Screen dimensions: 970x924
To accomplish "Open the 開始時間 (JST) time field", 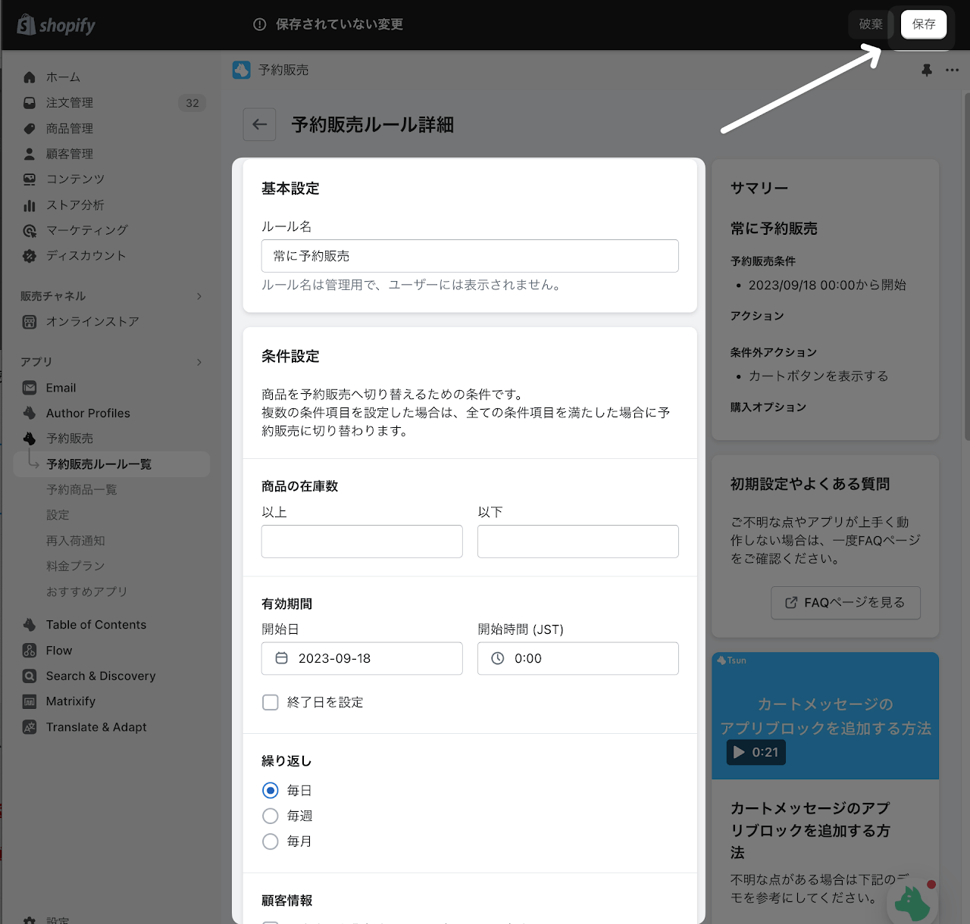I will (578, 658).
